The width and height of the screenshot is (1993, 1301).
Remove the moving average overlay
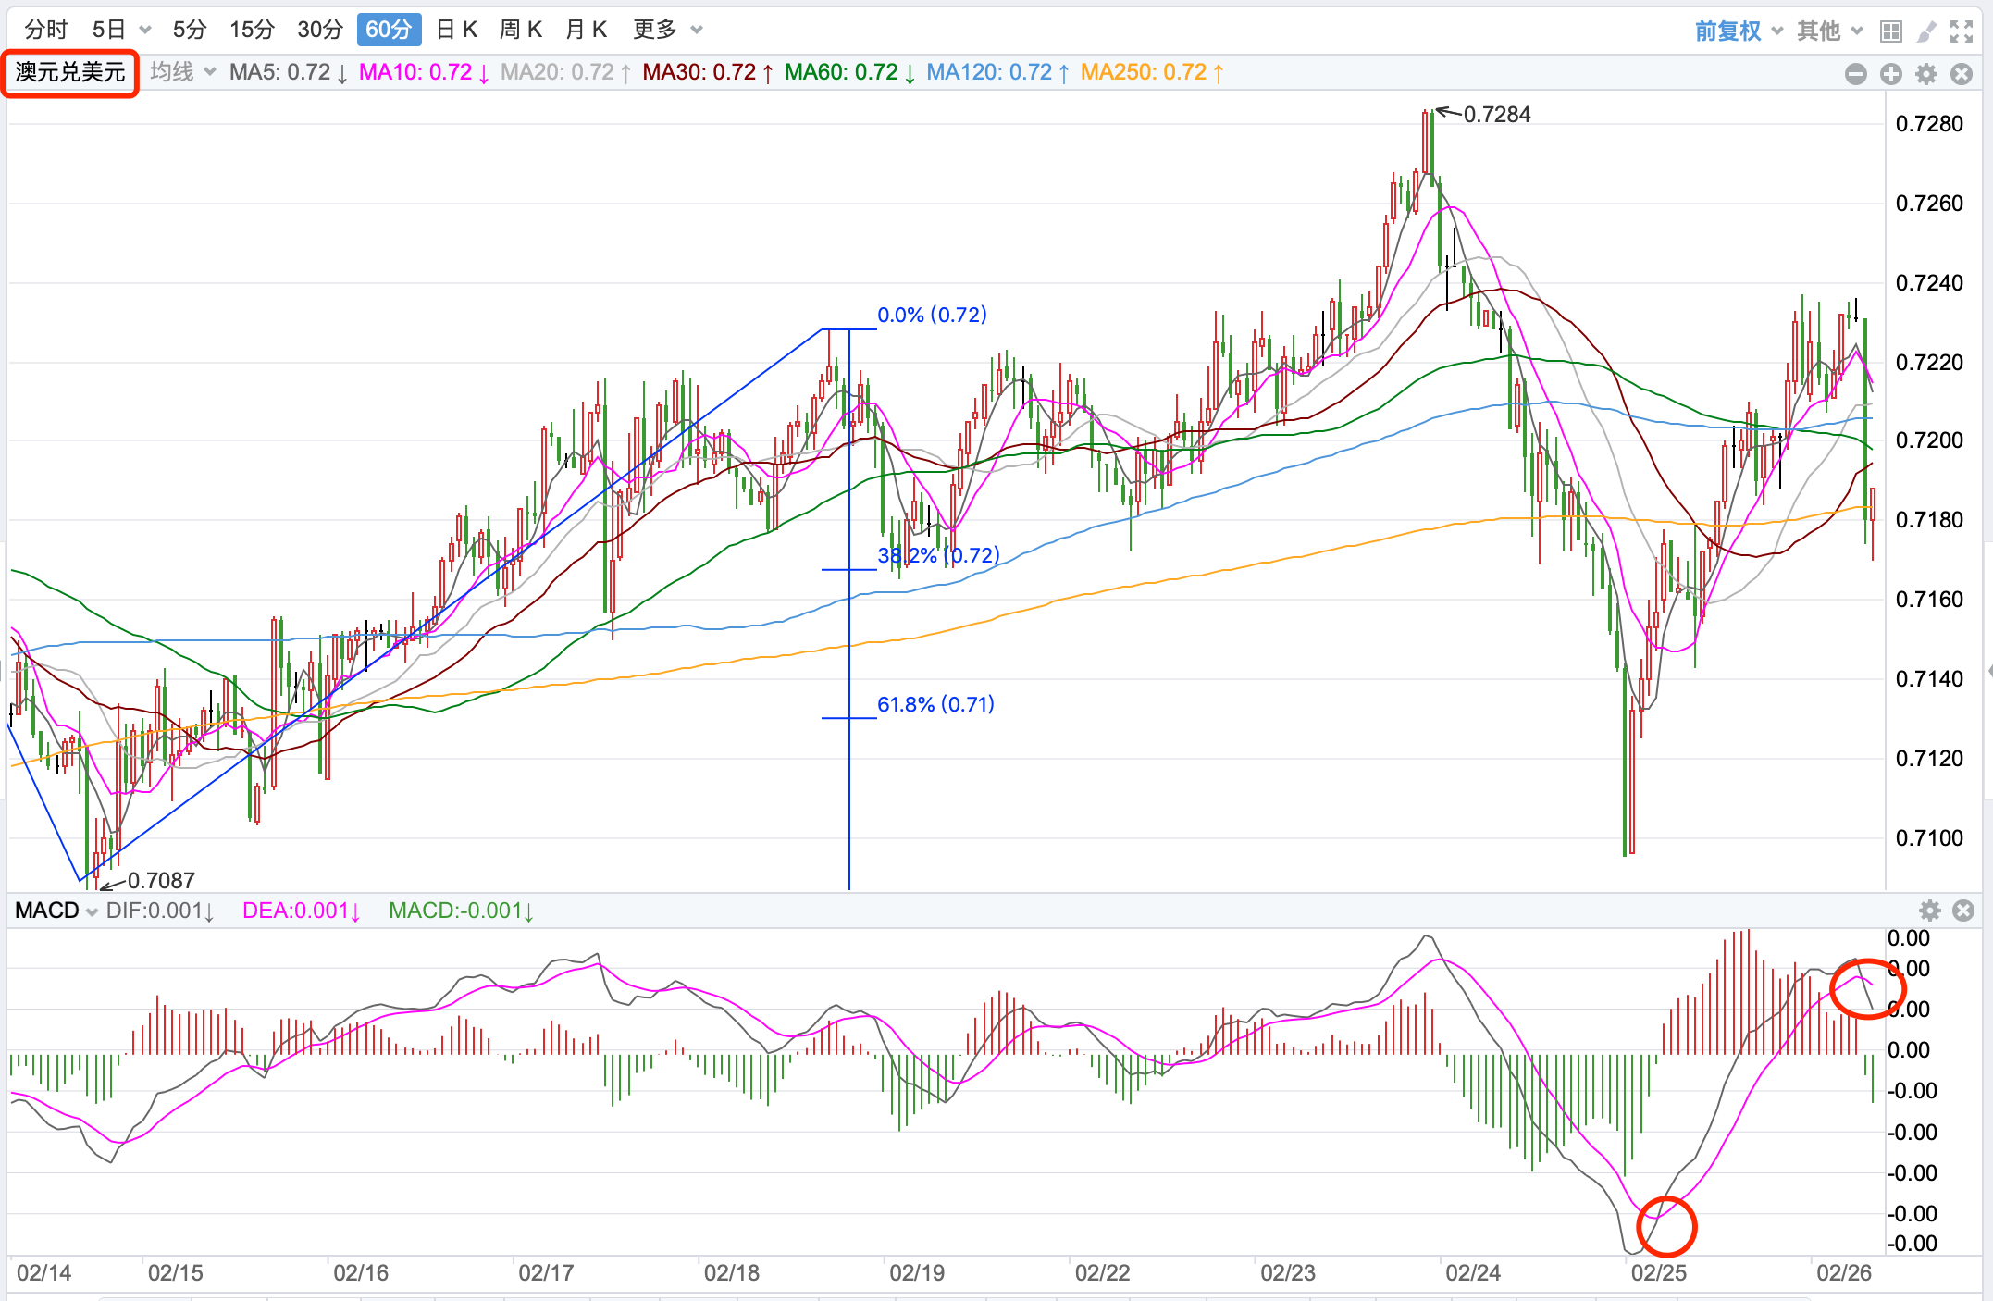[x=1961, y=74]
